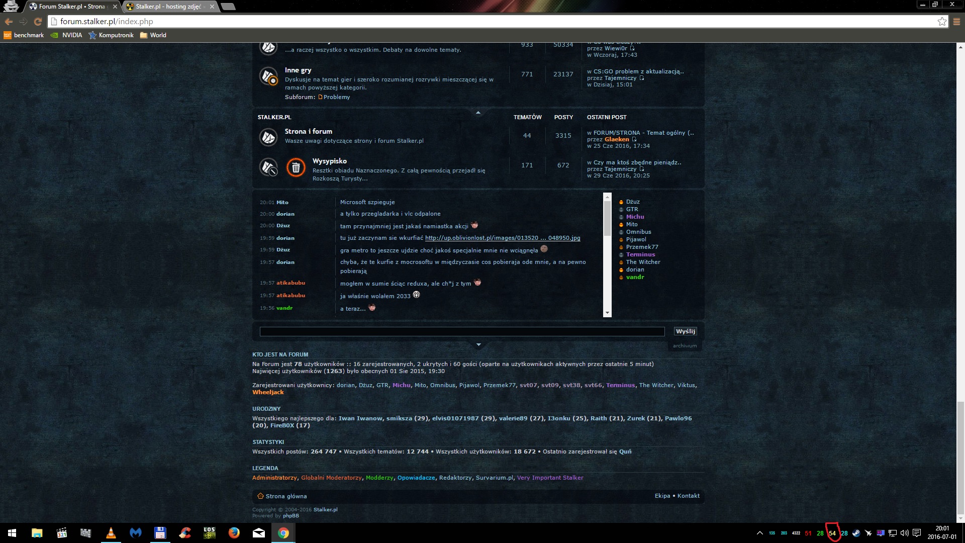This screenshot has width=965, height=543.
Task: Launch VLC media player from the taskbar
Action: pos(111,533)
